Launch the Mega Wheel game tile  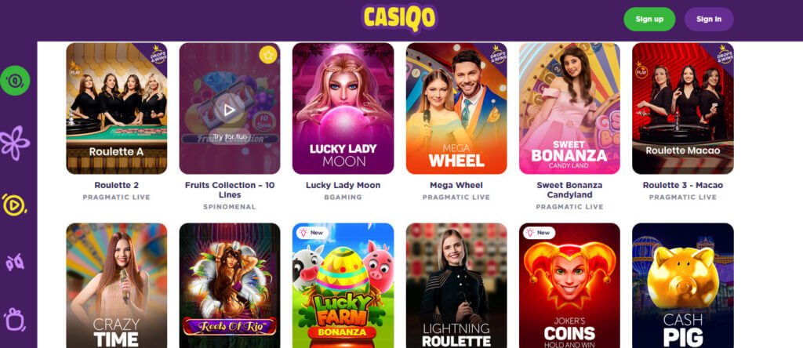[456, 108]
